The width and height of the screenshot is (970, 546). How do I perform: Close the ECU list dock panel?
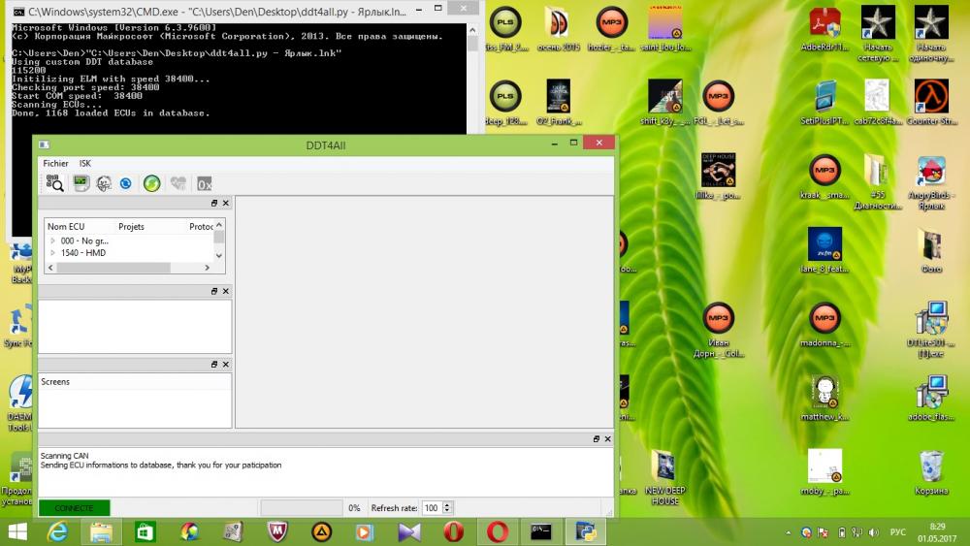(226, 203)
